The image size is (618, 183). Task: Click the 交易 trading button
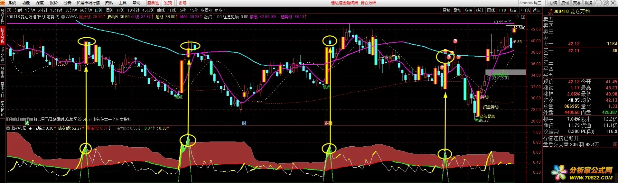tap(577, 3)
